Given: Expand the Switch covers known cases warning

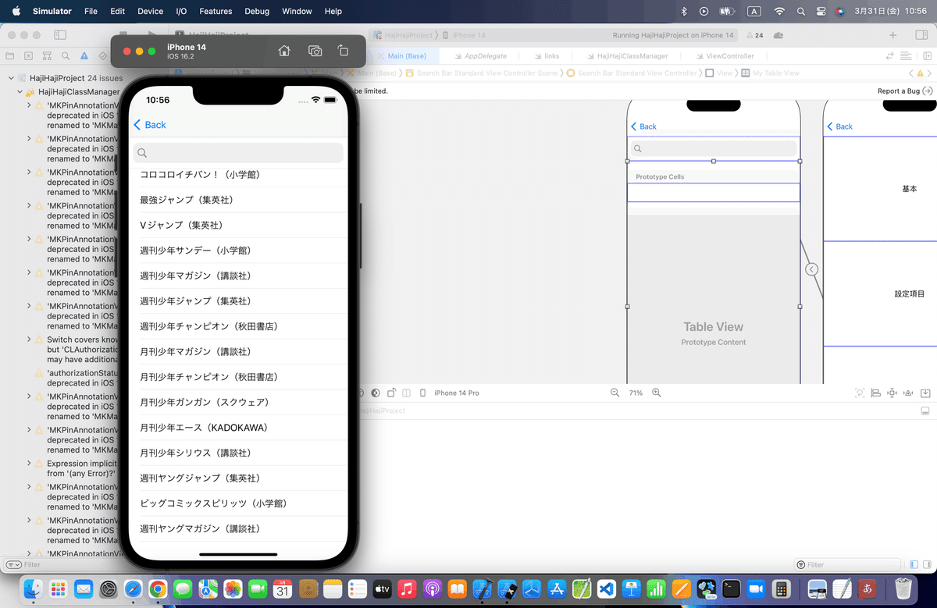Looking at the screenshot, I should point(29,340).
